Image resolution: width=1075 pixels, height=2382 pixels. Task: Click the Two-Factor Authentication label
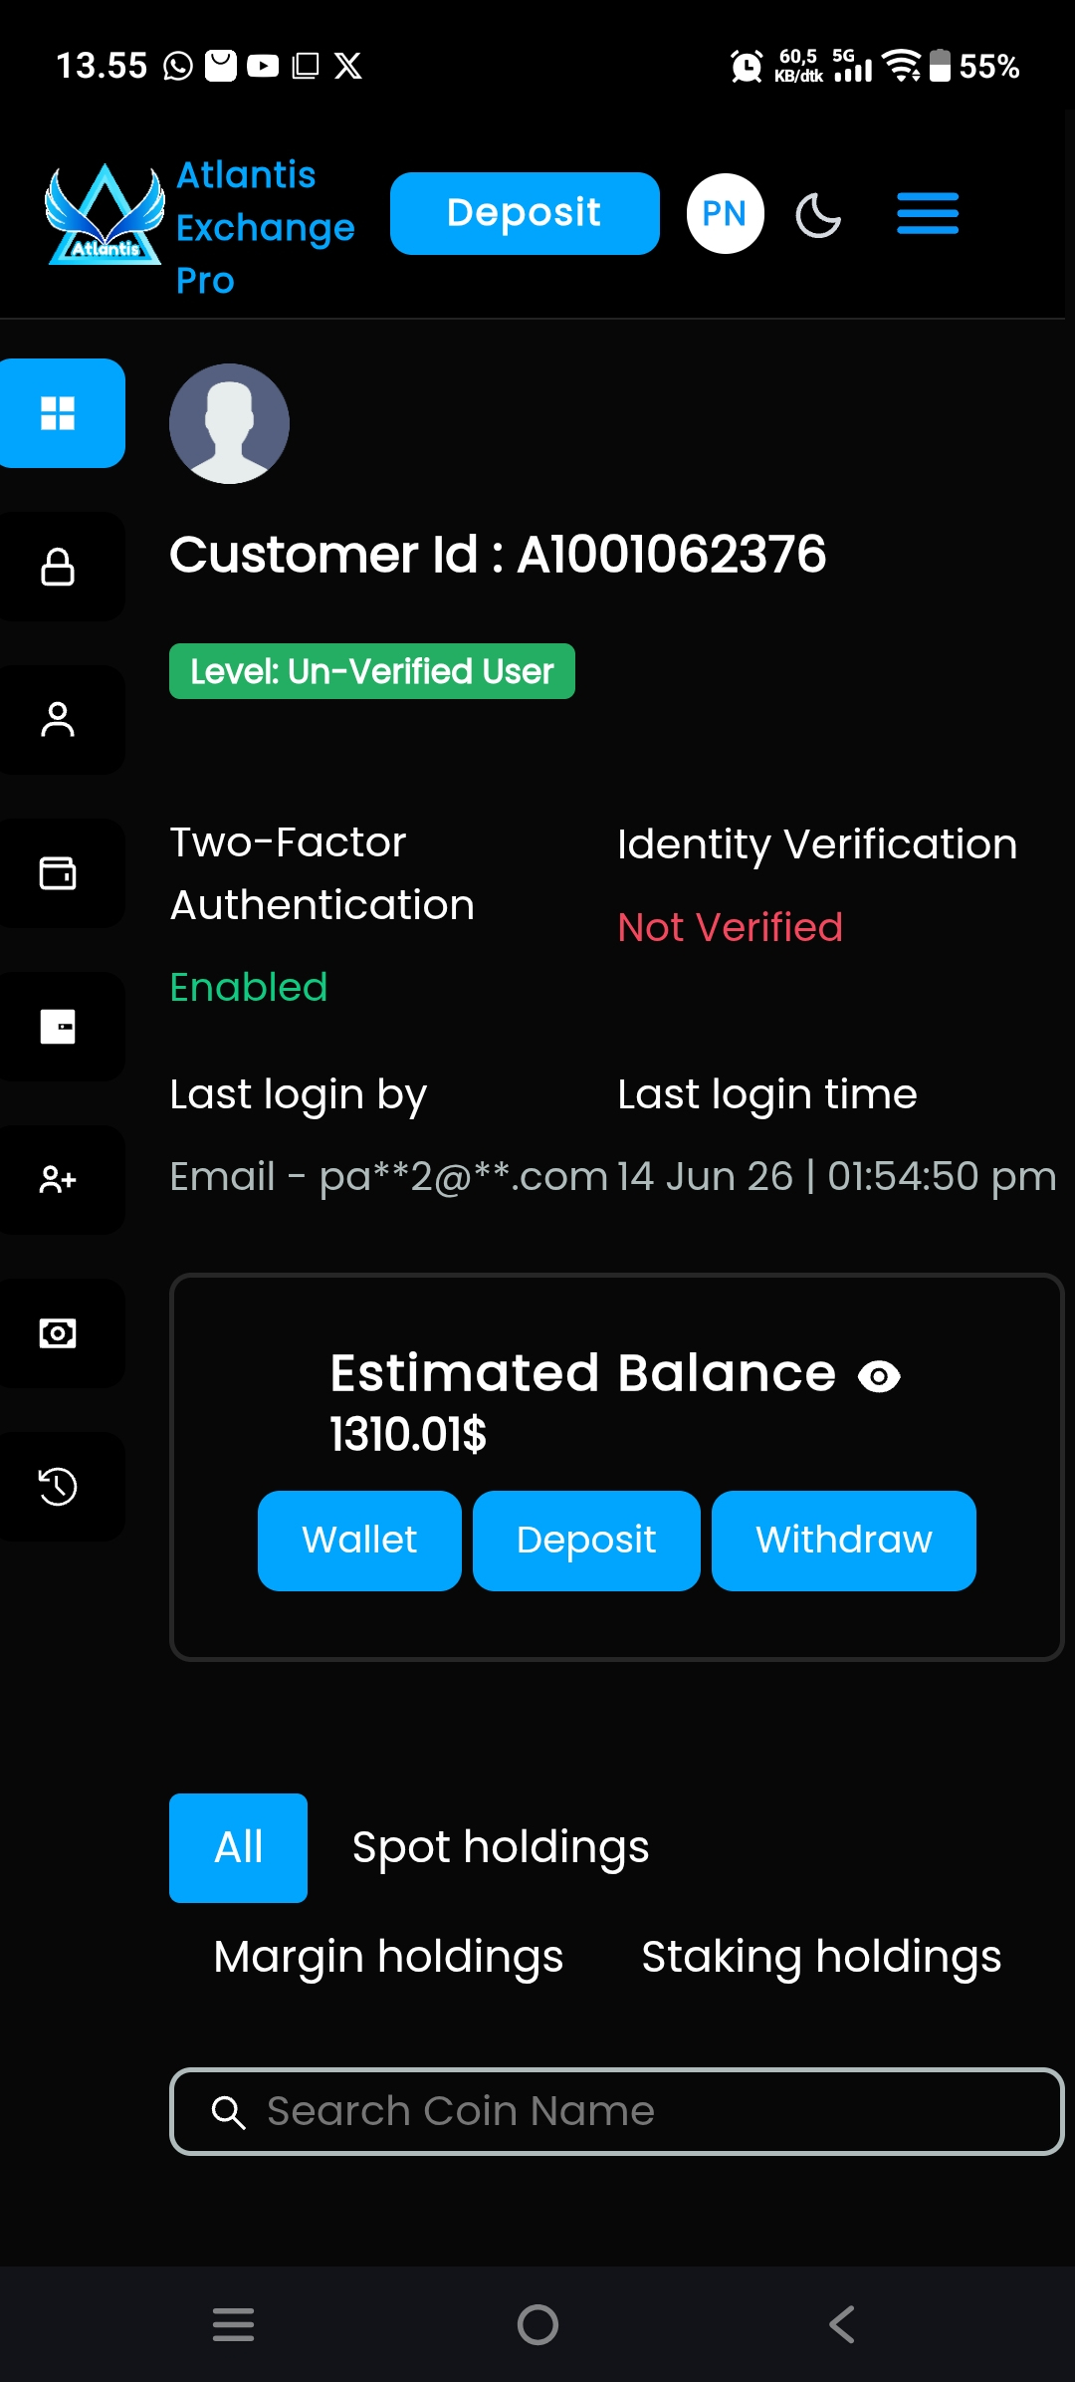click(322, 873)
